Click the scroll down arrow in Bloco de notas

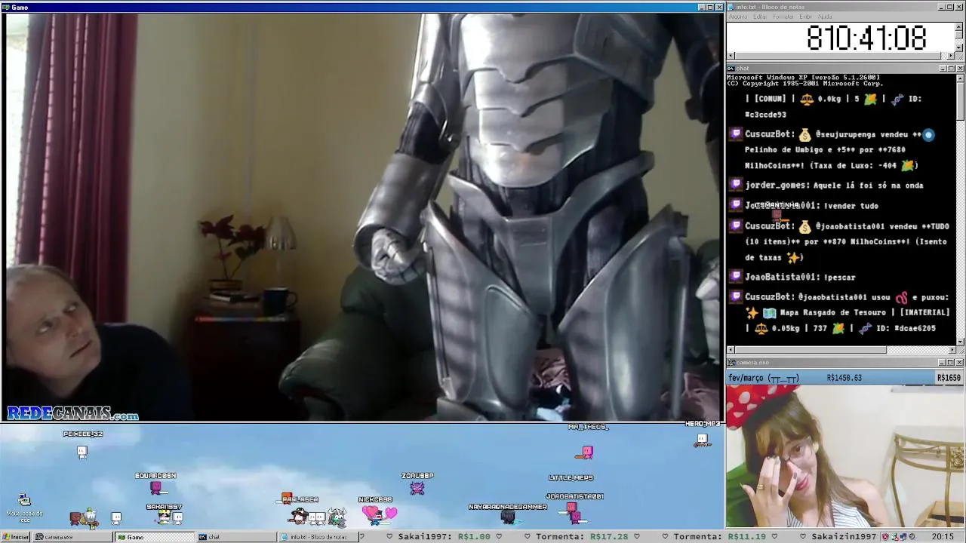[x=959, y=47]
